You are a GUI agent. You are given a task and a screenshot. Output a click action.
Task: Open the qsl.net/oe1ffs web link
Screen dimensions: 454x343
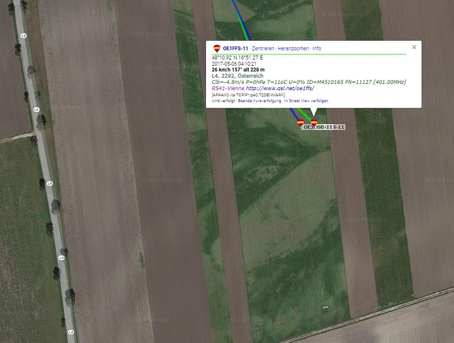280,88
